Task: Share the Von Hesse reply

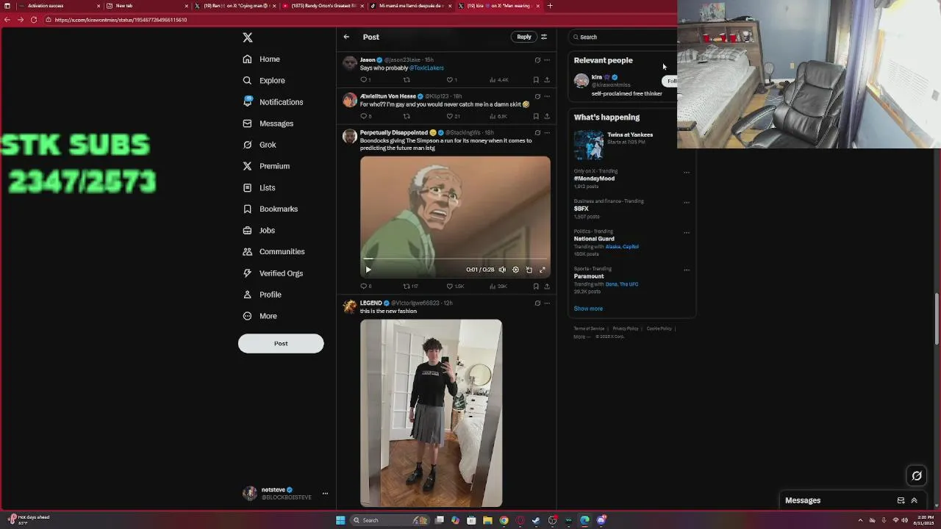Action: 546,116
